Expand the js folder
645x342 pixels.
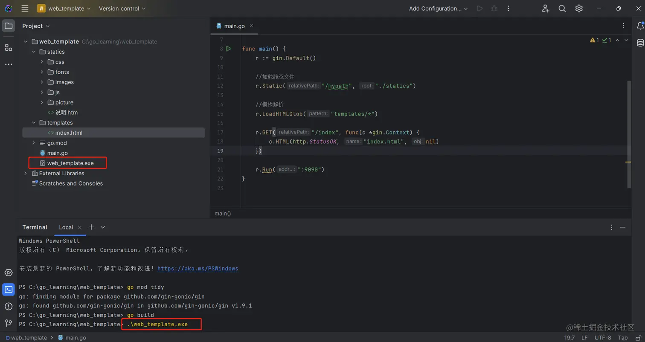[42, 92]
